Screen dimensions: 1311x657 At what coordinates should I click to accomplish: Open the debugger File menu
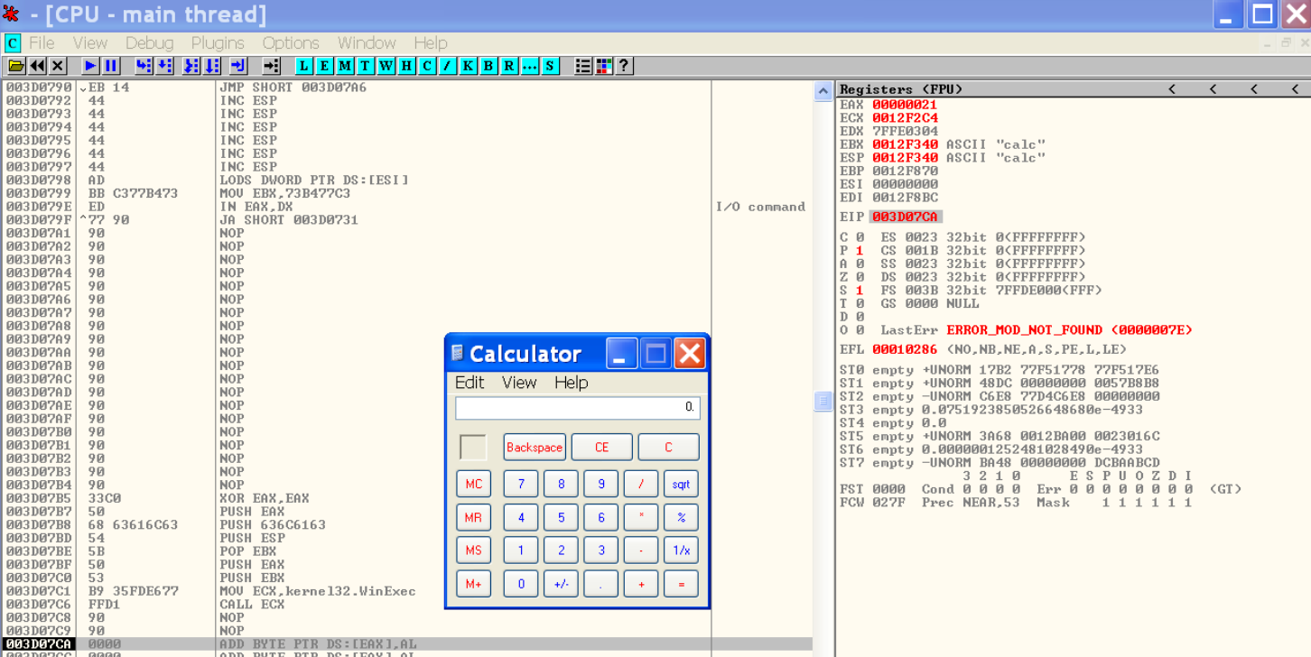click(42, 43)
